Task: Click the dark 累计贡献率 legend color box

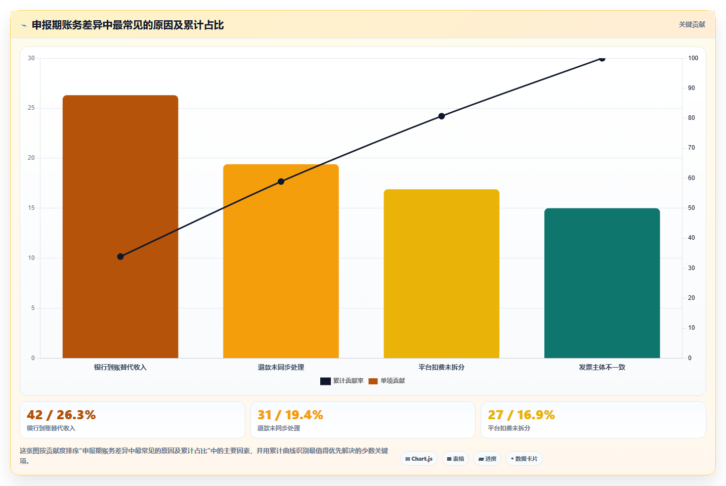Action: tap(325, 381)
